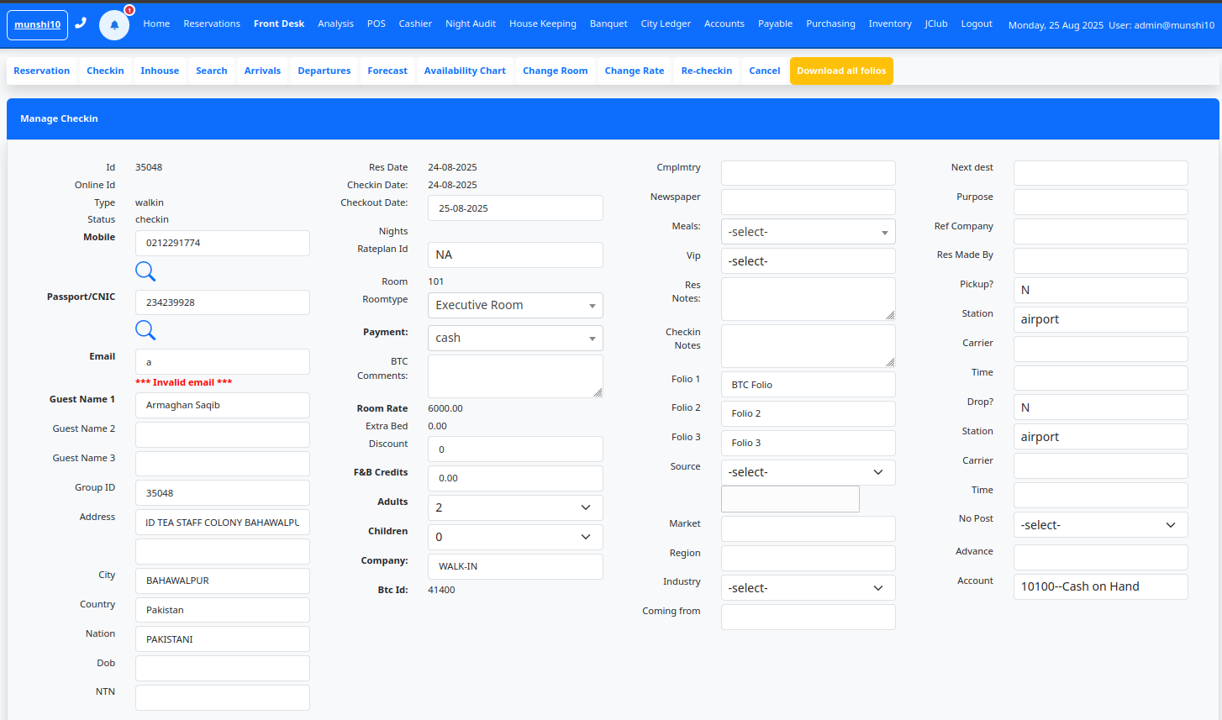1222x720 pixels.
Task: Click the phone icon in the header
Action: pos(81,23)
